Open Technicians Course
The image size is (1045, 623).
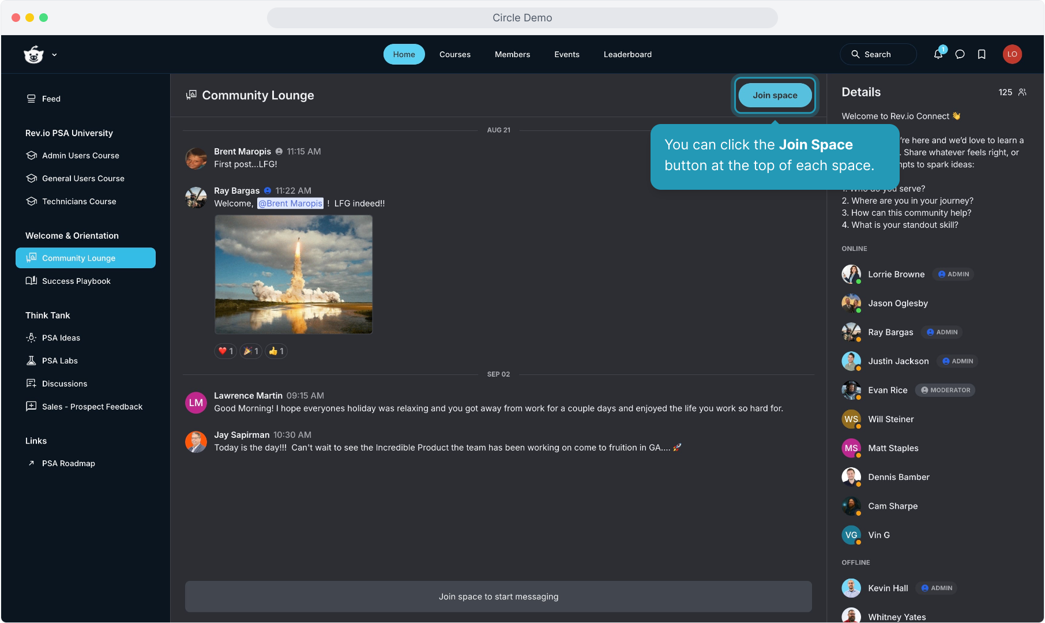point(85,201)
